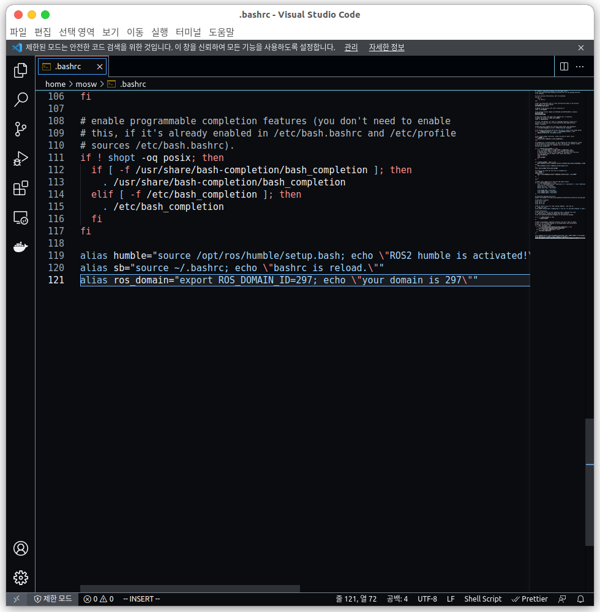Click the errors and warnings counter
Image resolution: width=600 pixels, height=612 pixels.
(99, 599)
